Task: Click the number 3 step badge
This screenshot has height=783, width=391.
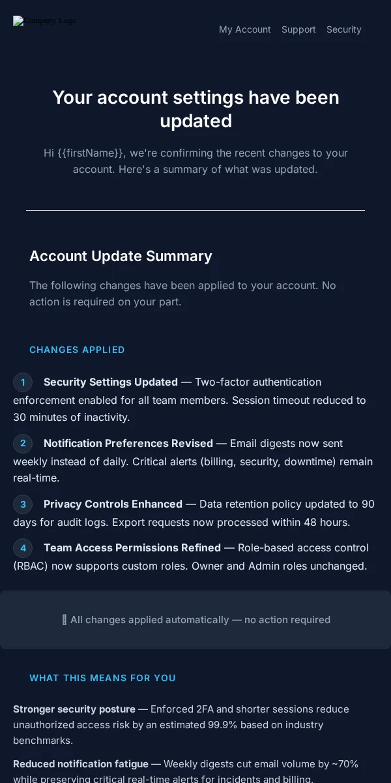Action: (23, 504)
